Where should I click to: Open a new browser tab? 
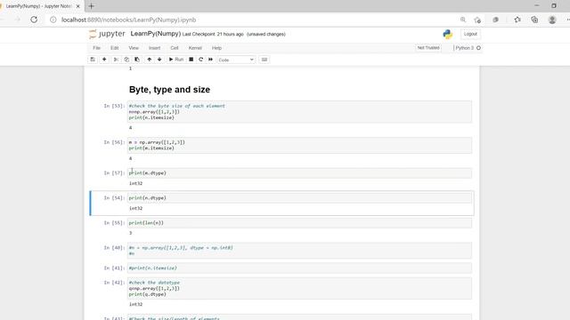[x=91, y=6]
